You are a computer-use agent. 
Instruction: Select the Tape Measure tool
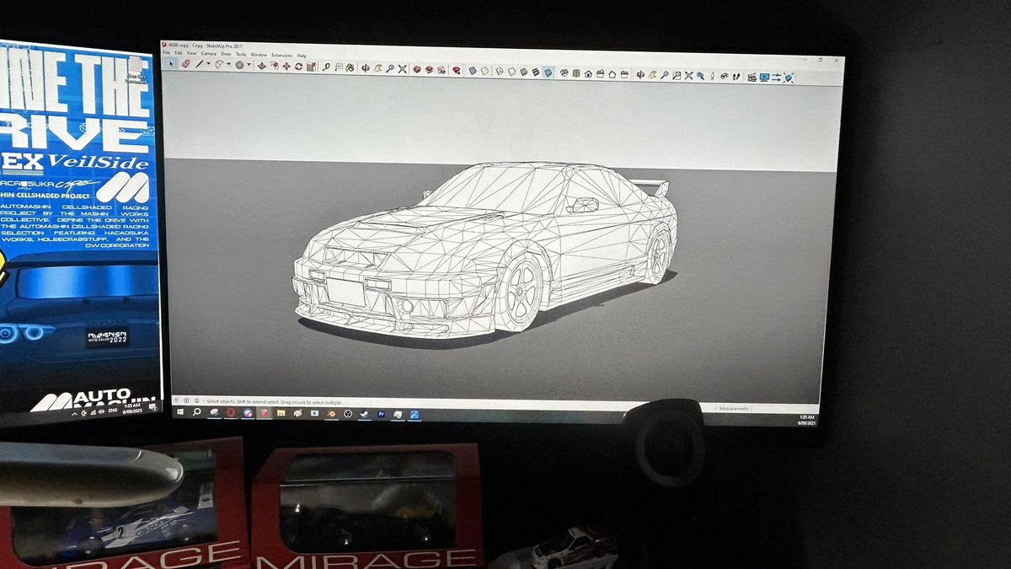(x=327, y=66)
